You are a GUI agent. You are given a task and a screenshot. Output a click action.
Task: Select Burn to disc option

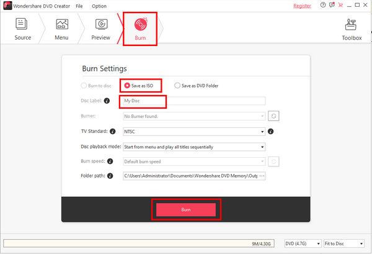pos(96,86)
